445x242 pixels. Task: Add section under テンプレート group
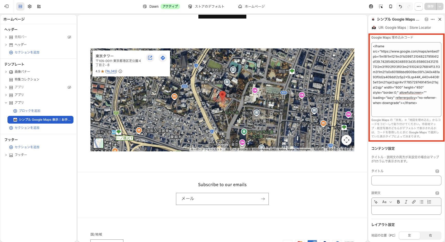tap(24, 128)
